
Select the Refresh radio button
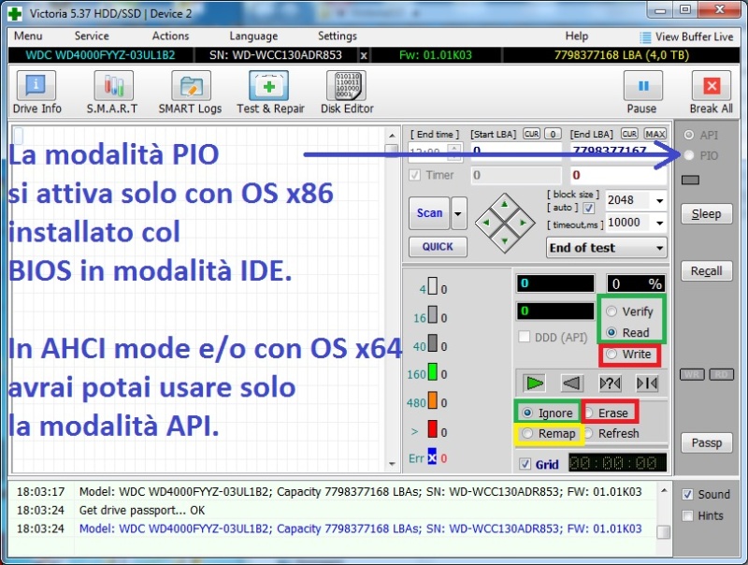click(x=589, y=433)
